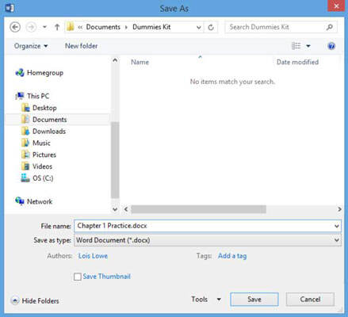Screen dimensions: 348x317
Task: Close the Save As dialog
Action: point(336,6)
